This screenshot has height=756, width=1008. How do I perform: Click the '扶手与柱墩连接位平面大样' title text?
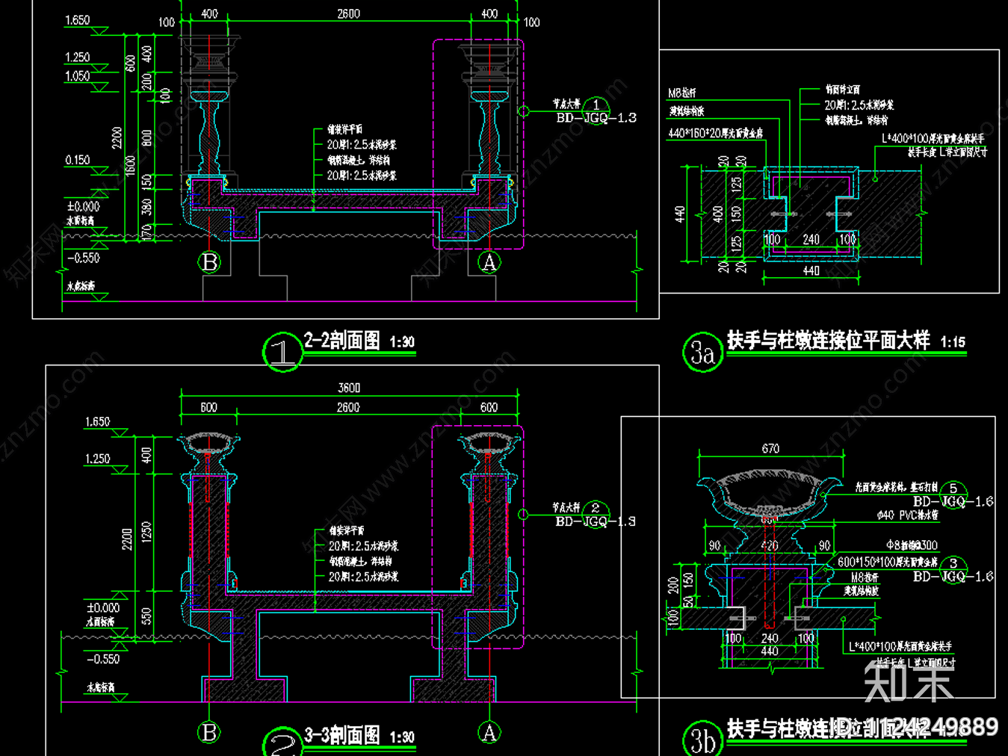pos(828,341)
